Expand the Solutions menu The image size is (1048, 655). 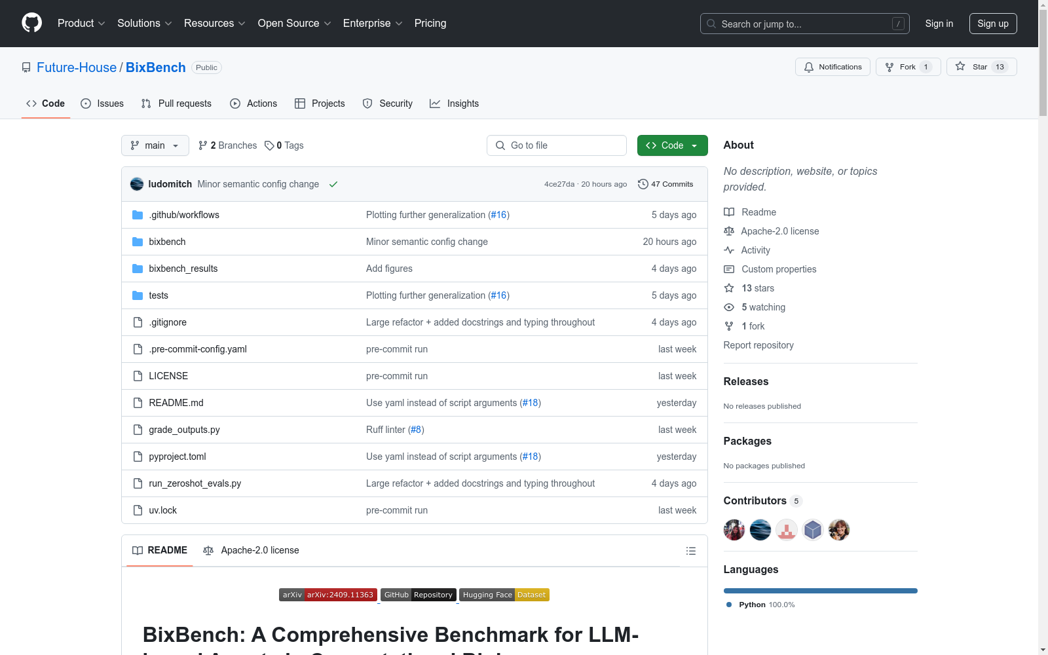(x=145, y=24)
